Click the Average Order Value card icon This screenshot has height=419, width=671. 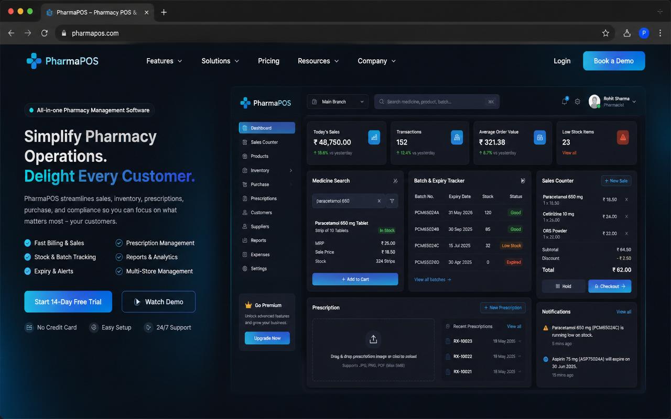pyautogui.click(x=540, y=137)
